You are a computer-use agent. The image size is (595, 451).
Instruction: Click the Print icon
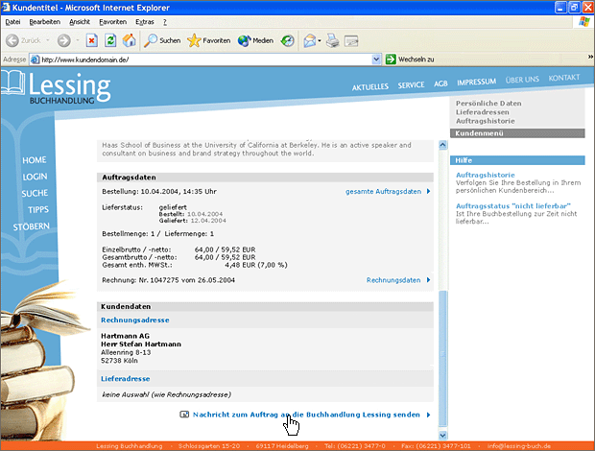(x=333, y=40)
